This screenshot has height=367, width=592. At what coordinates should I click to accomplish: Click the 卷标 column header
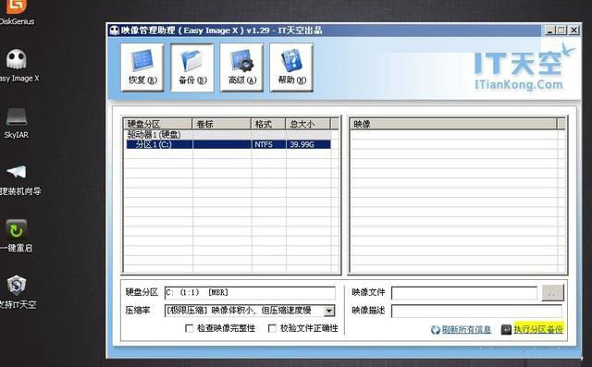click(222, 124)
